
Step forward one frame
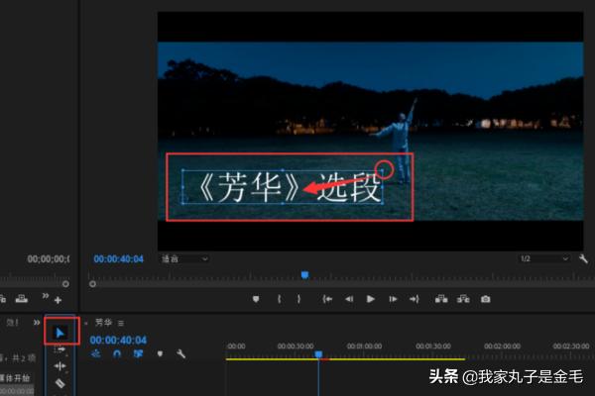tap(393, 299)
